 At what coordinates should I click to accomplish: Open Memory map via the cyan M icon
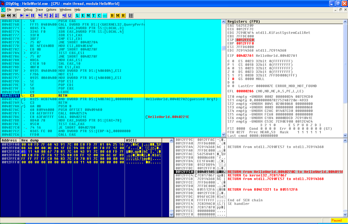coord(88,16)
